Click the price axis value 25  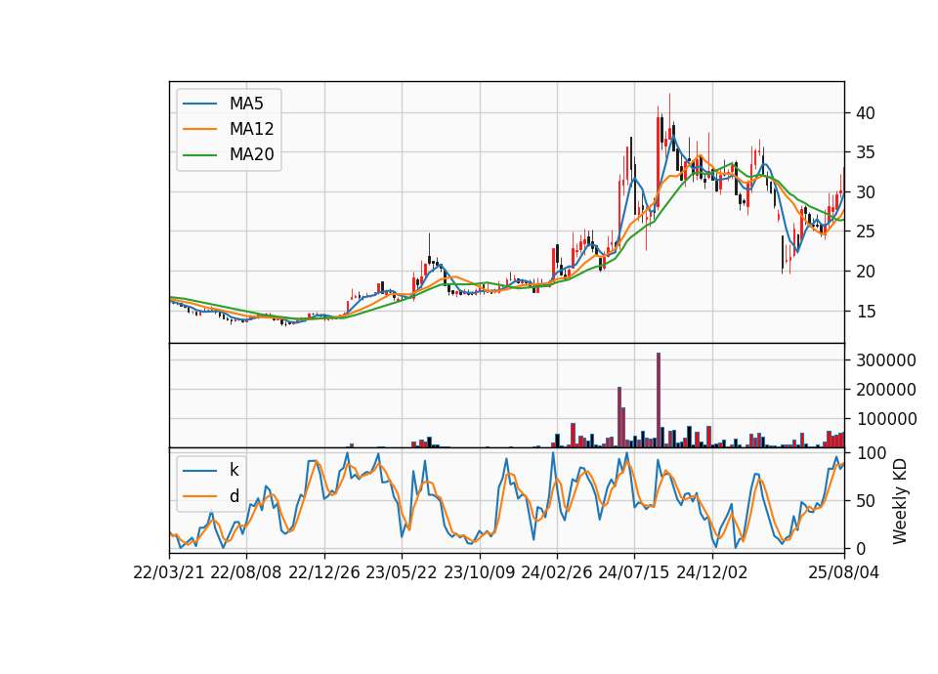[x=865, y=232]
